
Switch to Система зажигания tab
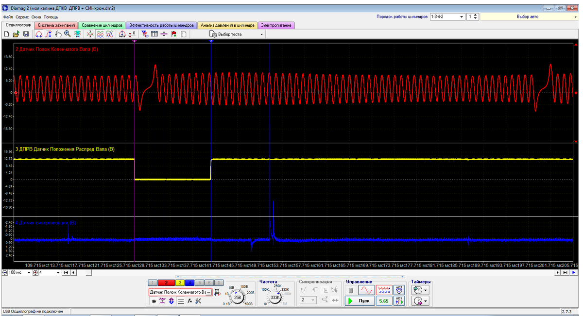point(56,25)
